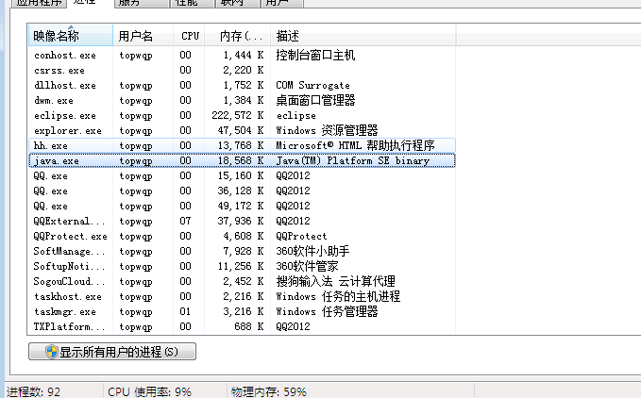Screen dimensions: 641x398
Task: Click the shield icon on show-all-users button
Action: tap(52, 352)
